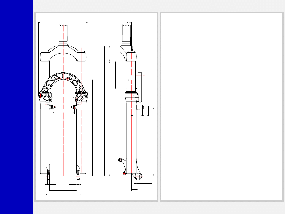Image resolution: width=285 pixels, height=214 pixels.
Task: Click the lower disc brake mount hole
Action: point(125,173)
